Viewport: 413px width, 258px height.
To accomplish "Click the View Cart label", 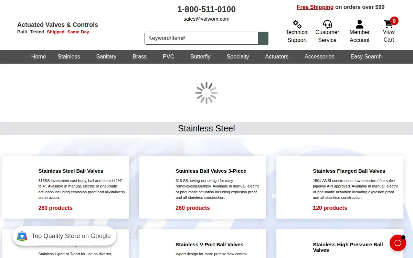I will tap(389, 36).
